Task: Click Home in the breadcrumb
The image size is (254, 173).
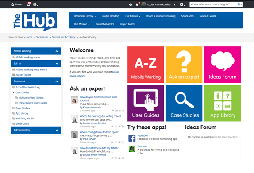Action: 29,37
